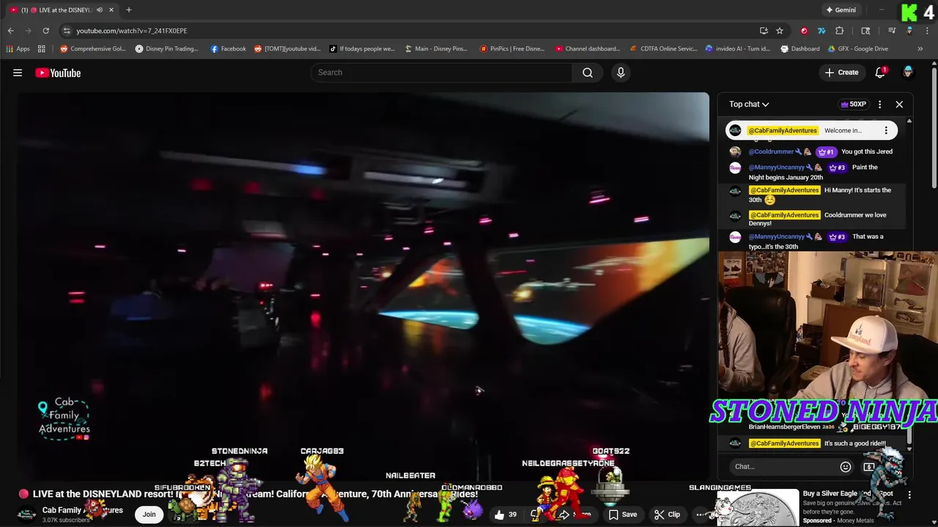Image resolution: width=938 pixels, height=527 pixels.
Task: Open the sponsored ad options menu
Action: click(909, 495)
